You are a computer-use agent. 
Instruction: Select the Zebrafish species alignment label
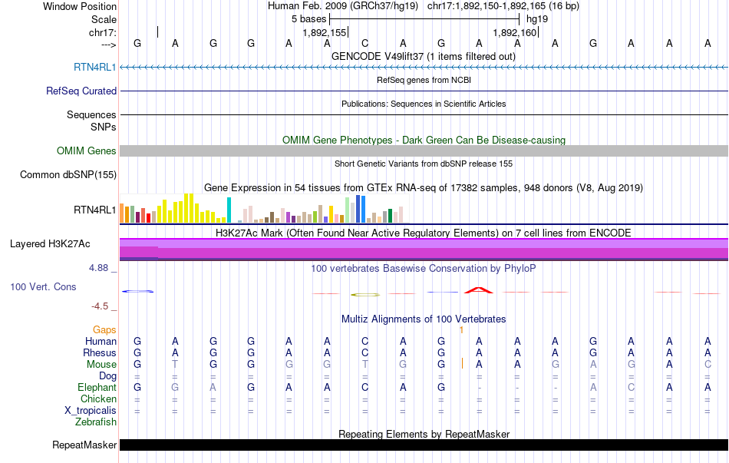pyautogui.click(x=96, y=422)
